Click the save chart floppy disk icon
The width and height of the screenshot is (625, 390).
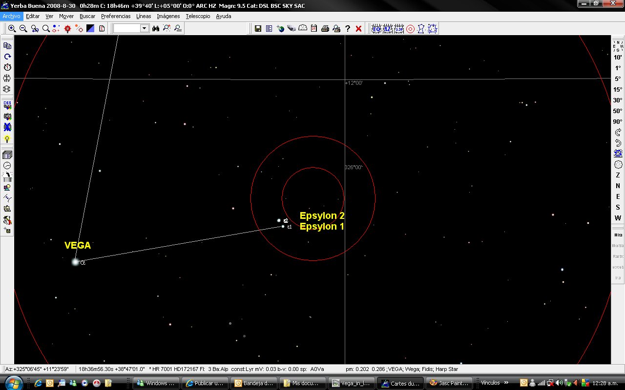click(x=258, y=29)
